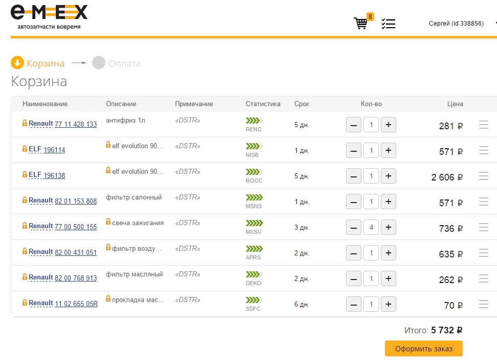Click the Наименование column header
Image resolution: width=497 pixels, height=360 pixels.
[x=45, y=104]
